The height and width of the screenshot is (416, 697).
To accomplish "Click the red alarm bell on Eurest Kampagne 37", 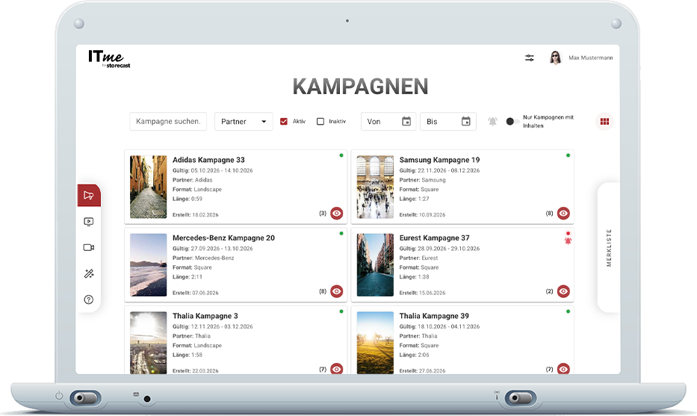I will pos(568,241).
